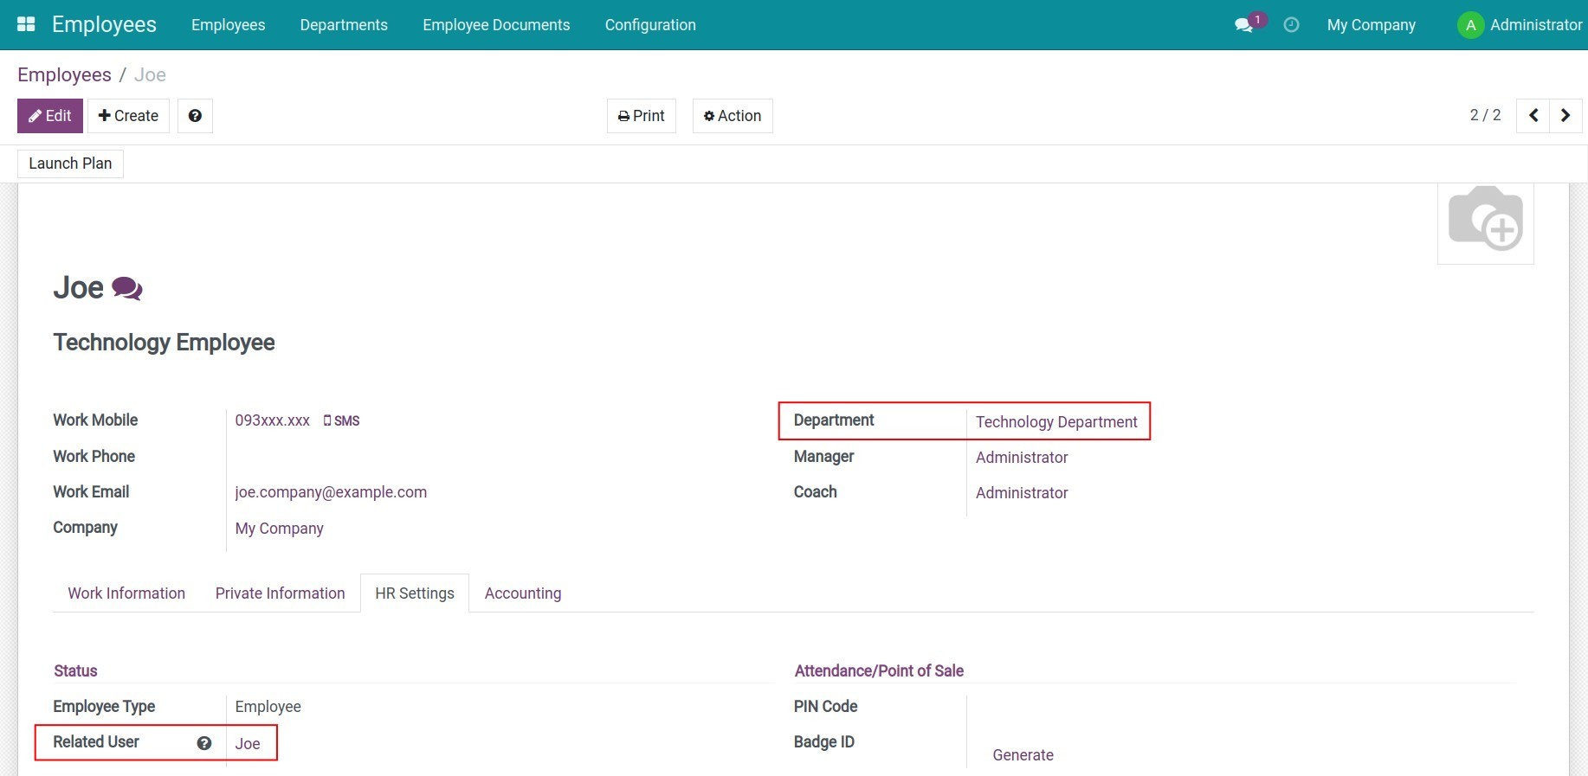
Task: Open the apps grid menu icon
Action: pyautogui.click(x=26, y=24)
